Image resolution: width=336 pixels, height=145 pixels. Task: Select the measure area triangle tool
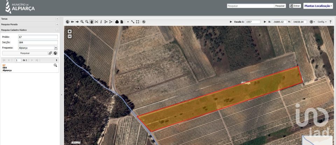(106, 22)
